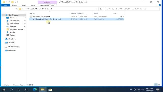163x92 pixels.
Task: Open OneDrive in the sidebar
Action: click(12, 39)
